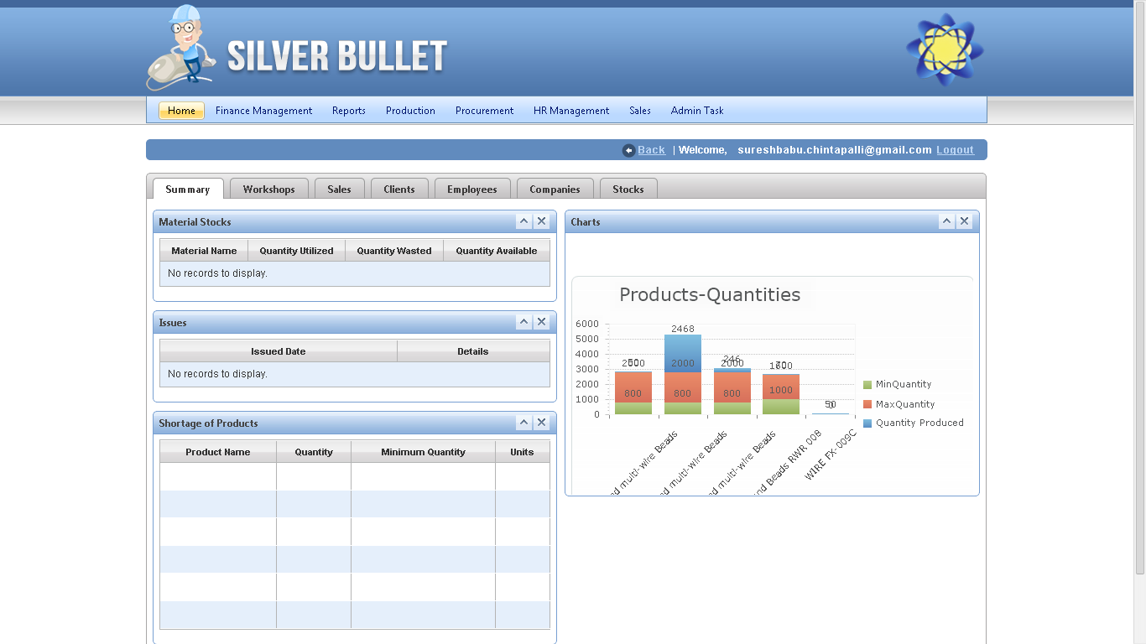Viewport: 1146px width, 644px height.
Task: Click the MinQuantity green legend swatch
Action: pos(868,384)
